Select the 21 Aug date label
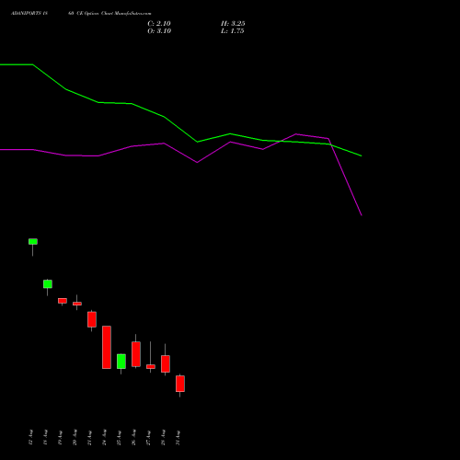Viewport: 460px width, 460px height. 89,438
